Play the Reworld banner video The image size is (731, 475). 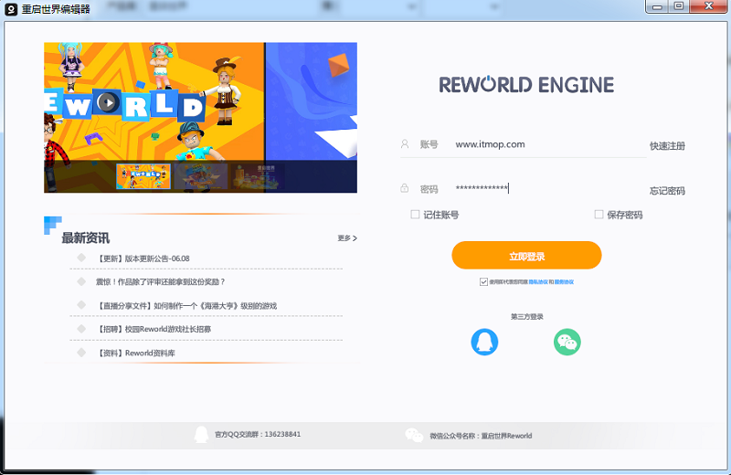pos(108,102)
